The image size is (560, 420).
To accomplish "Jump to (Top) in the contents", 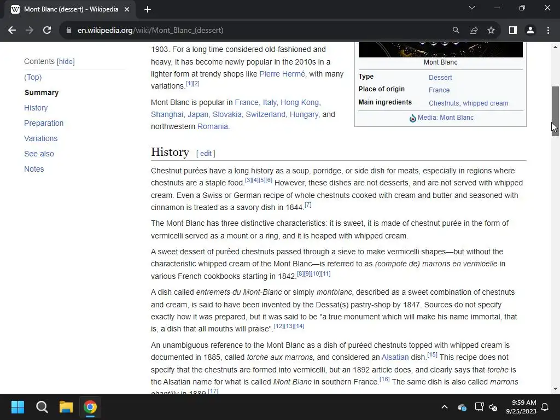I will [x=33, y=77].
